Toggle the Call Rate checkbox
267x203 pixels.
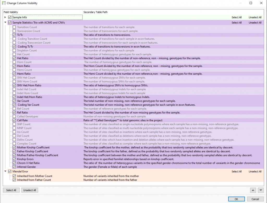coord(14,120)
